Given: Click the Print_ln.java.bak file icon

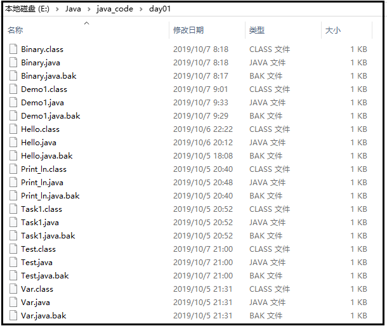Looking at the screenshot, I should tap(13, 195).
